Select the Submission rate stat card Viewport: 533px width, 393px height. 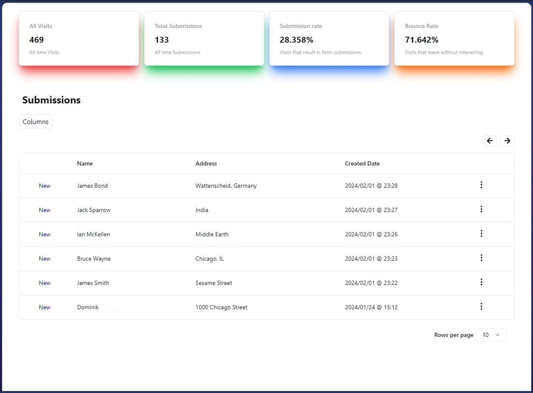(x=329, y=39)
